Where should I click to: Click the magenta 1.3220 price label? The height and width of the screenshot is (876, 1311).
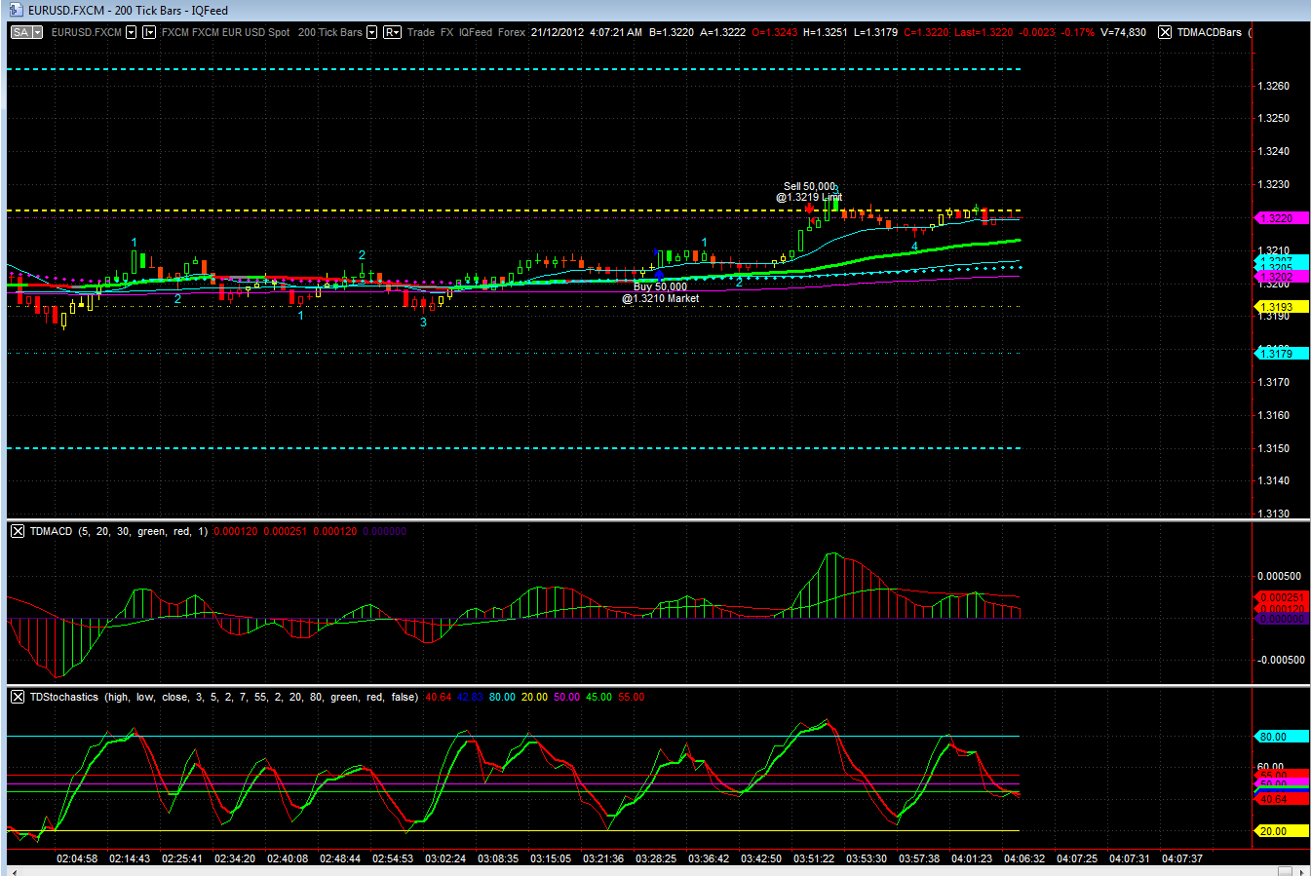coord(1282,218)
